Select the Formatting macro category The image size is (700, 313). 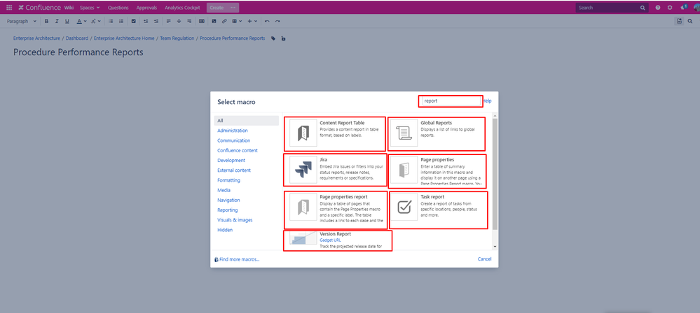click(x=228, y=180)
